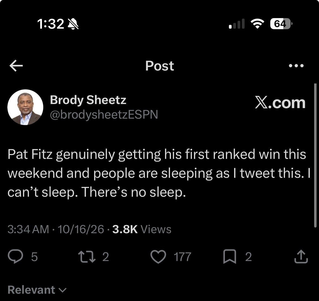Screen dimensions: 319x301
Task: Tap the 3:34 AM timestamp
Action: (x=28, y=229)
